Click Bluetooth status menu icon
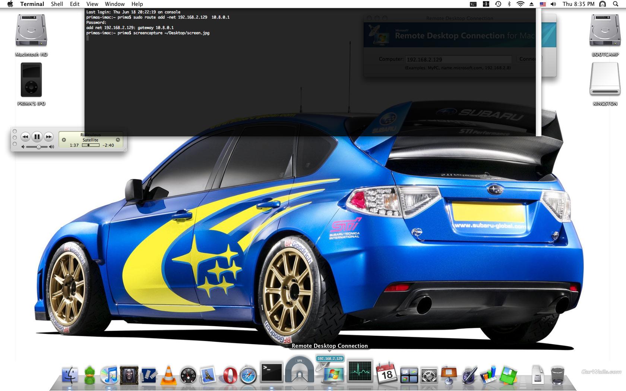The image size is (626, 391). pyautogui.click(x=509, y=4)
